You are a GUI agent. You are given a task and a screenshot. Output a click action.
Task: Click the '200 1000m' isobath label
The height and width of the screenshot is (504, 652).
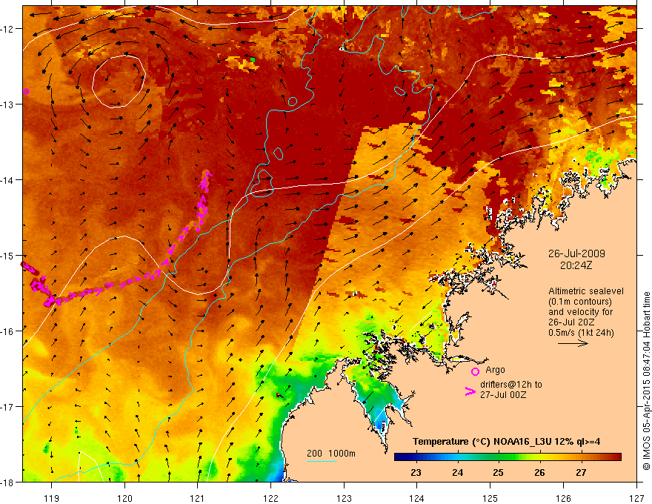331,454
